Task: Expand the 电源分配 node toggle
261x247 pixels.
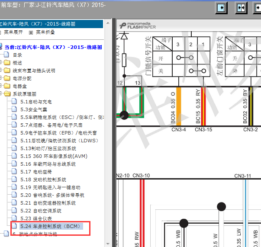Action: coord(0,78)
